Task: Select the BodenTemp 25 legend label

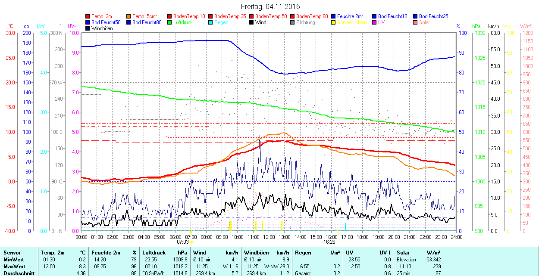Action: pyautogui.click(x=230, y=16)
